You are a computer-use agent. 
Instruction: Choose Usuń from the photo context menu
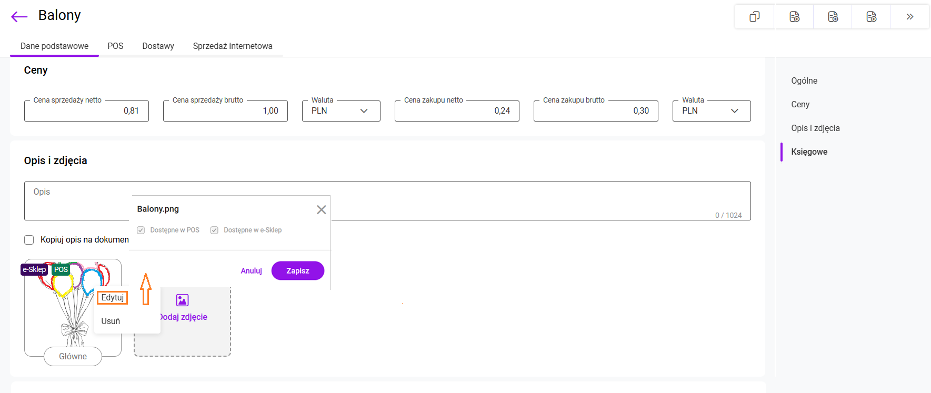pyautogui.click(x=111, y=321)
